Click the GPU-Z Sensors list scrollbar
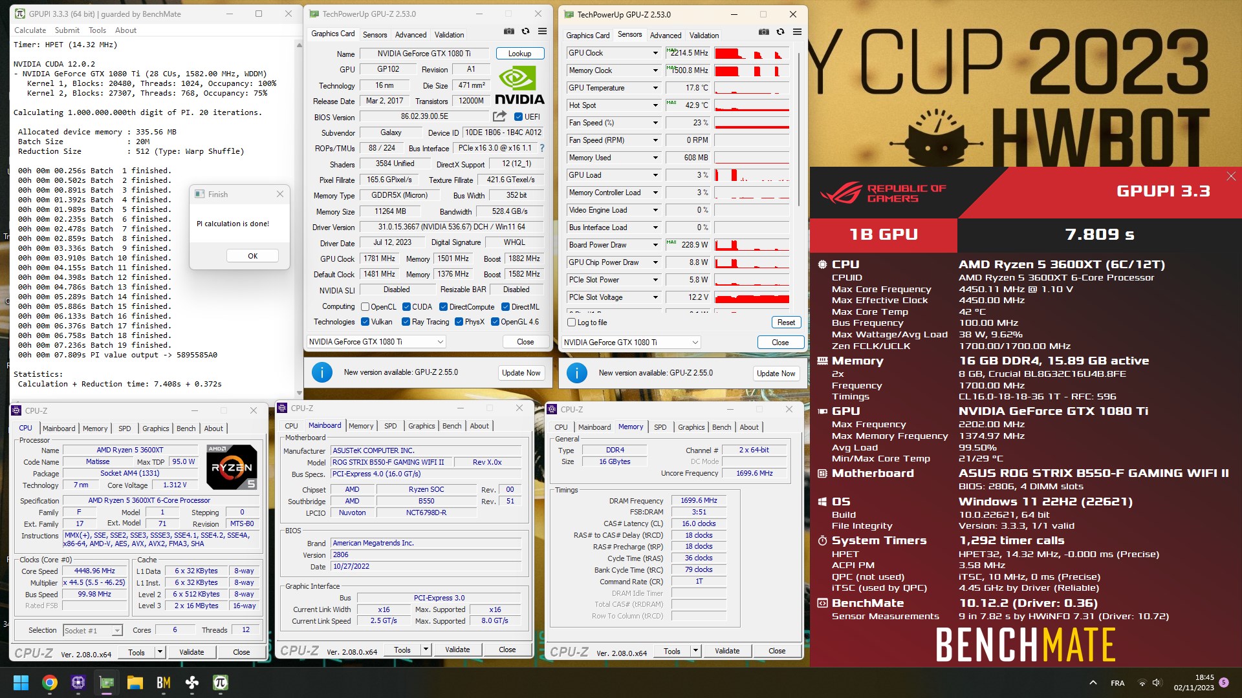 [x=800, y=129]
